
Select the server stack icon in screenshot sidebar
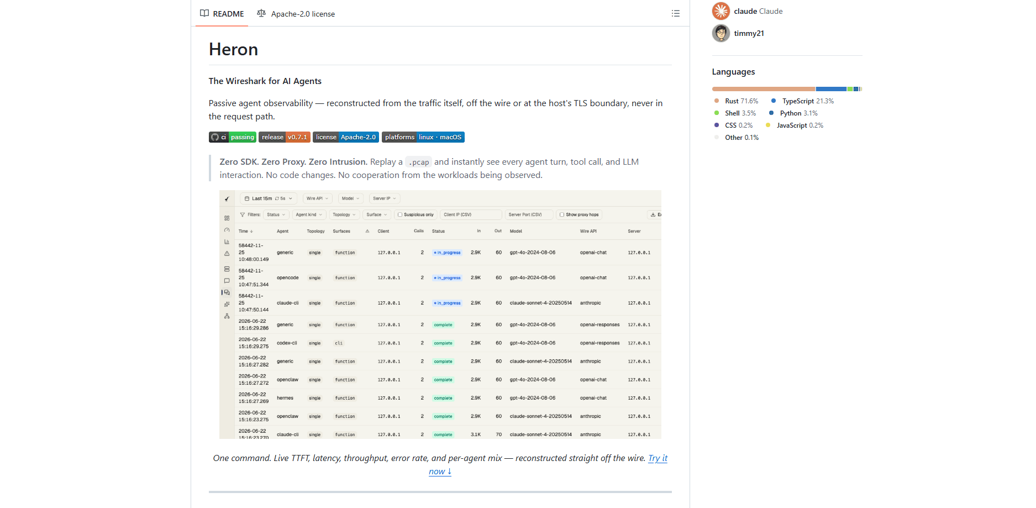(x=227, y=269)
